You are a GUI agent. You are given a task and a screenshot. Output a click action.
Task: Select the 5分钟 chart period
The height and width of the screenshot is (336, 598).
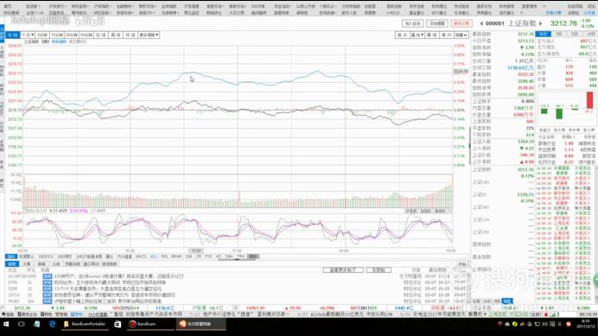pyautogui.click(x=42, y=35)
